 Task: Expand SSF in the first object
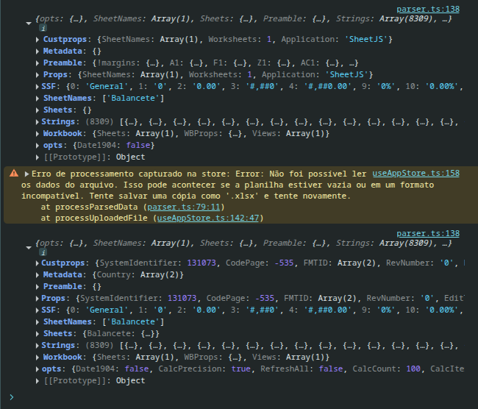pos(38,87)
